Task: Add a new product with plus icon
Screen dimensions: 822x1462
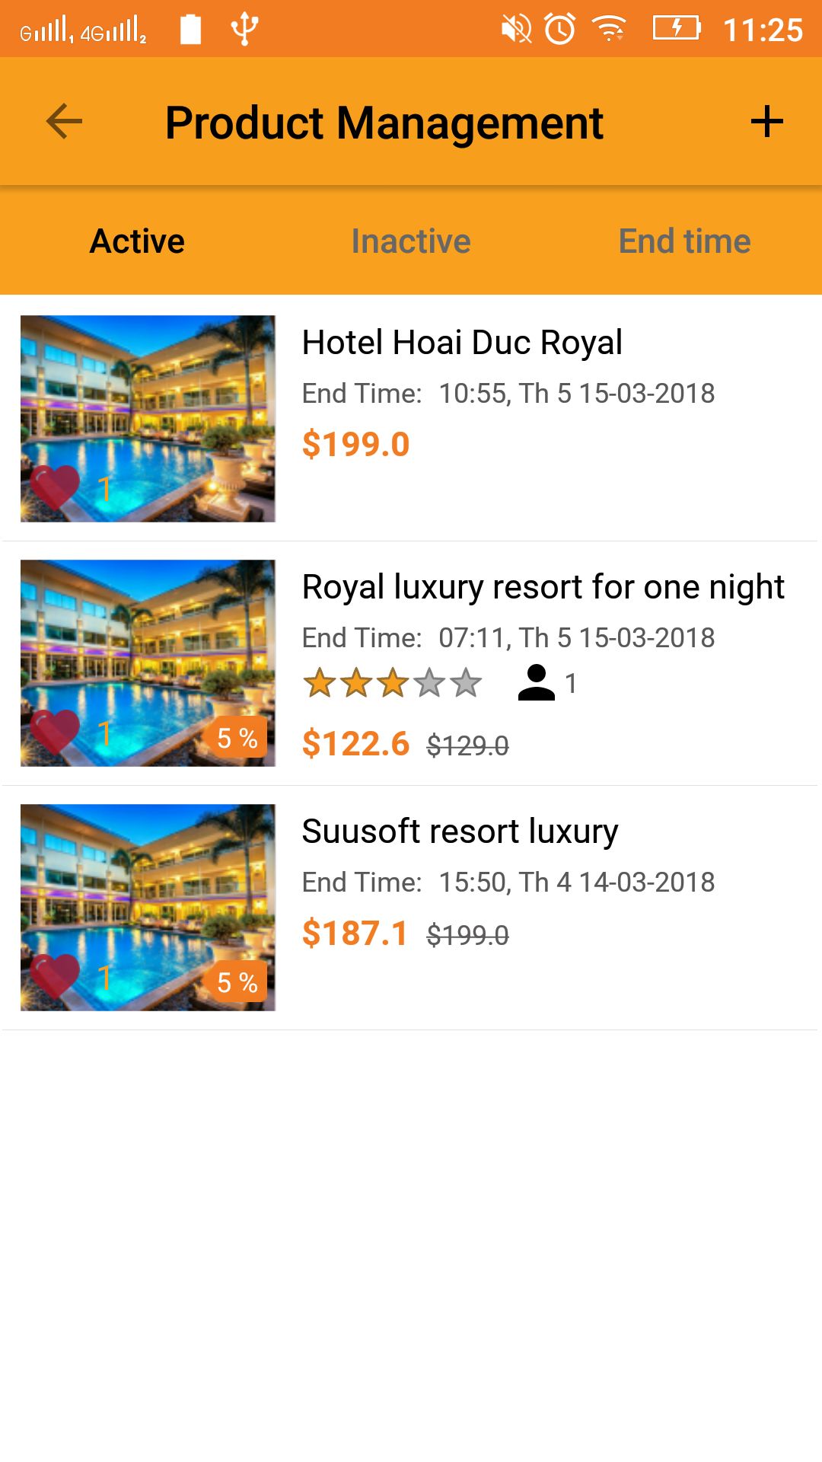Action: 766,122
